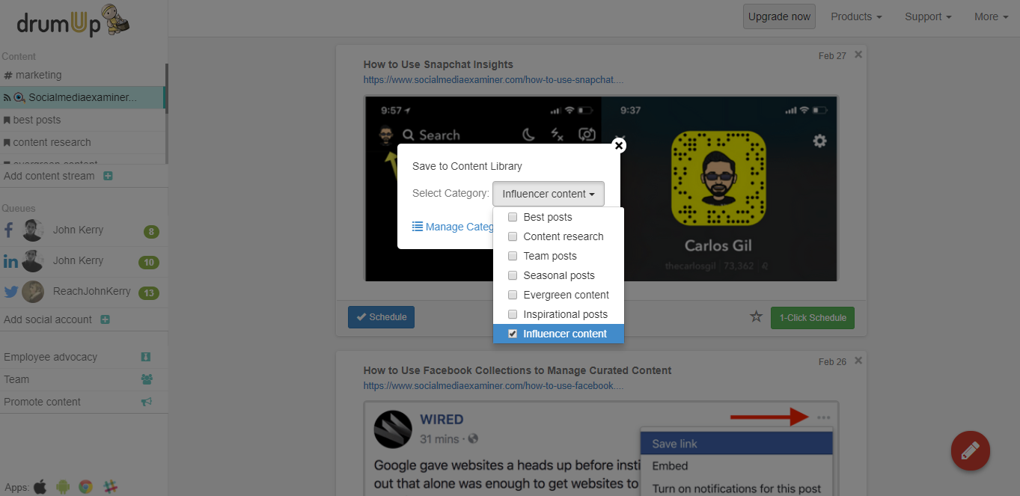
Task: Open the Chrome extension icon
Action: (x=86, y=487)
